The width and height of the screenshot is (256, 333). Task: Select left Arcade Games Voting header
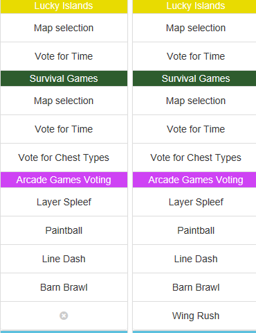coord(64,180)
